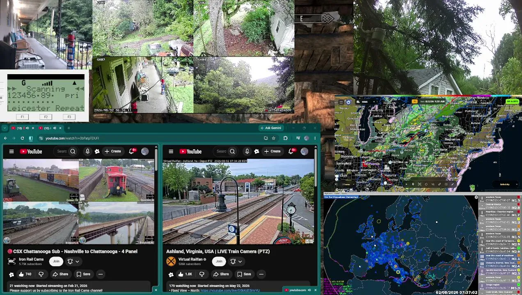The width and height of the screenshot is (522, 295).
Task: Open Virtual Railfan channel icon
Action: pyautogui.click(x=171, y=261)
